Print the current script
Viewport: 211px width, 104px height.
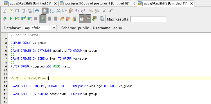(x=37, y=11)
